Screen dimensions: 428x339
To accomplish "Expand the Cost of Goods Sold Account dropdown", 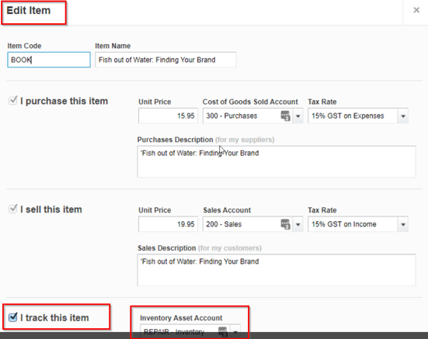I will click(298, 116).
